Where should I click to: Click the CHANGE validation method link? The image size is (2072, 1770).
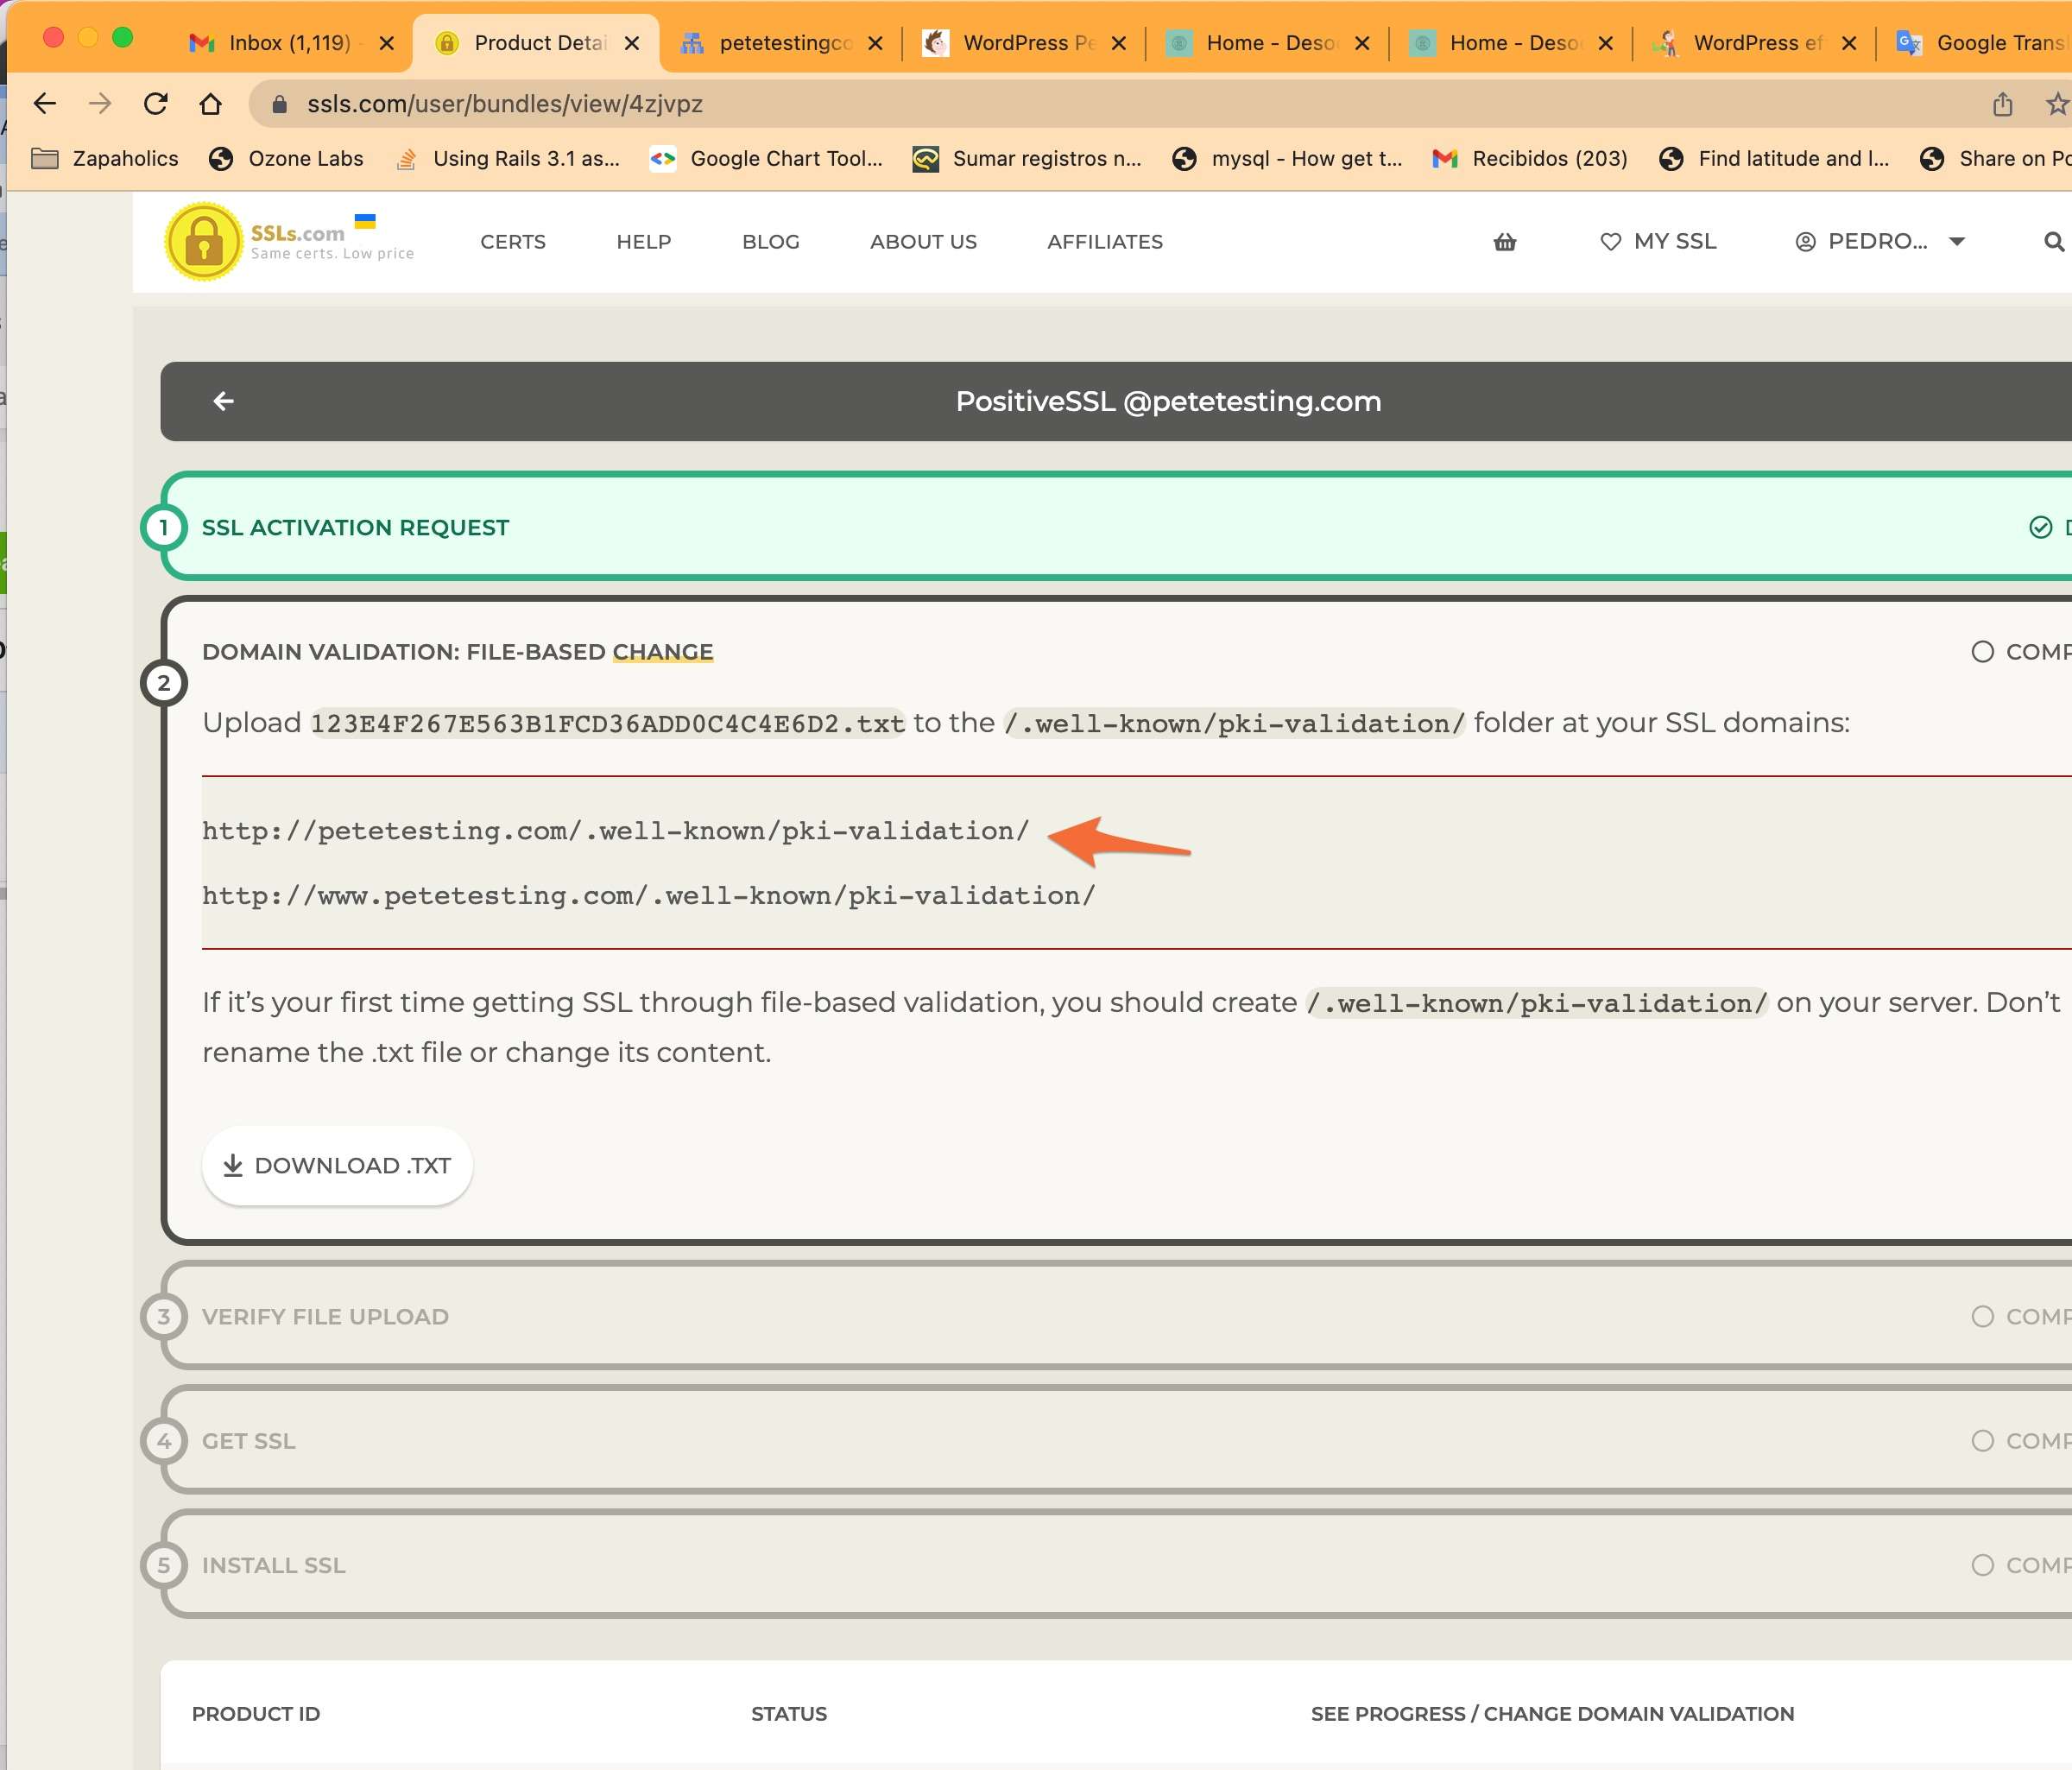(662, 652)
